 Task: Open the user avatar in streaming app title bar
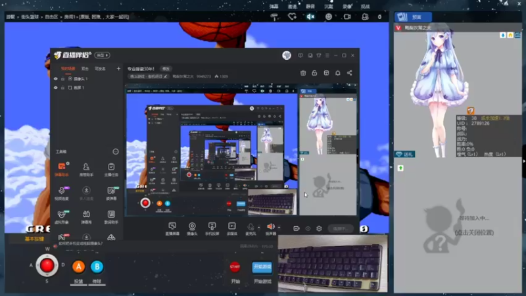click(287, 55)
